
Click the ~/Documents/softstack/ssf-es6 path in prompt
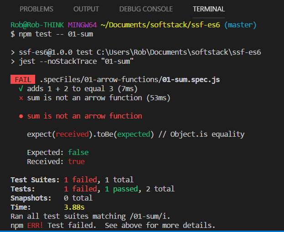(160, 25)
